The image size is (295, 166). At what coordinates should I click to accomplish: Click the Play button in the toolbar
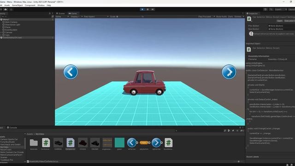142,9
